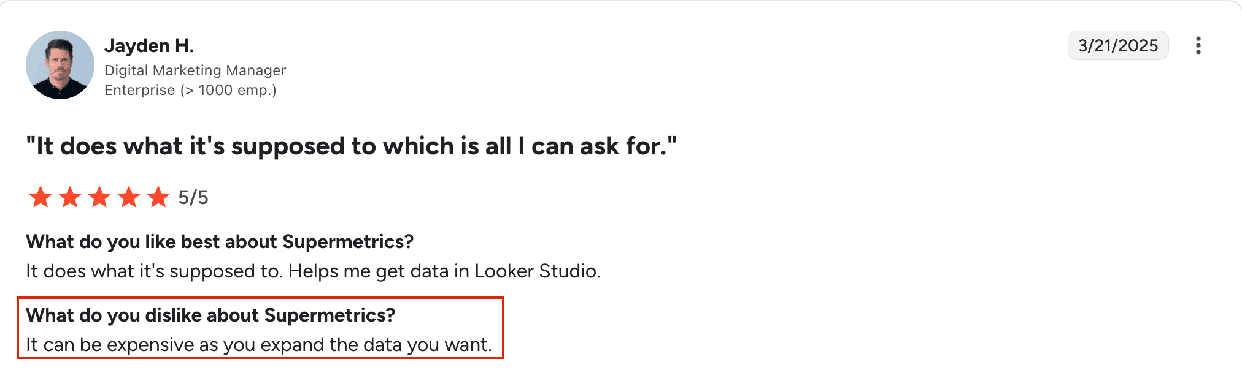The image size is (1242, 370).
Task: Click the "What do you like best" heading
Action: pyautogui.click(x=220, y=242)
